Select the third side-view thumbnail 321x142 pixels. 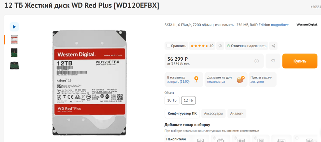(x=14, y=65)
